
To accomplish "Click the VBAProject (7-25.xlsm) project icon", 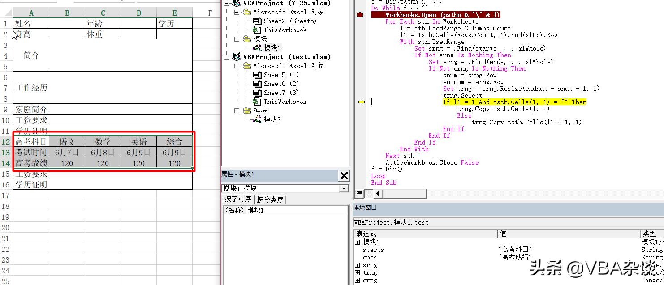I will (x=237, y=4).
